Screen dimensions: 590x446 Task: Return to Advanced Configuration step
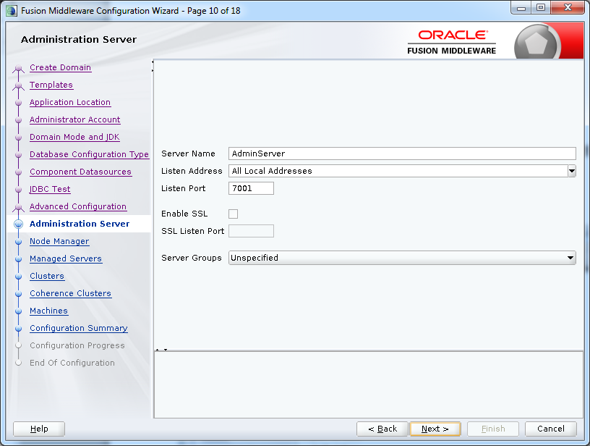(x=78, y=206)
